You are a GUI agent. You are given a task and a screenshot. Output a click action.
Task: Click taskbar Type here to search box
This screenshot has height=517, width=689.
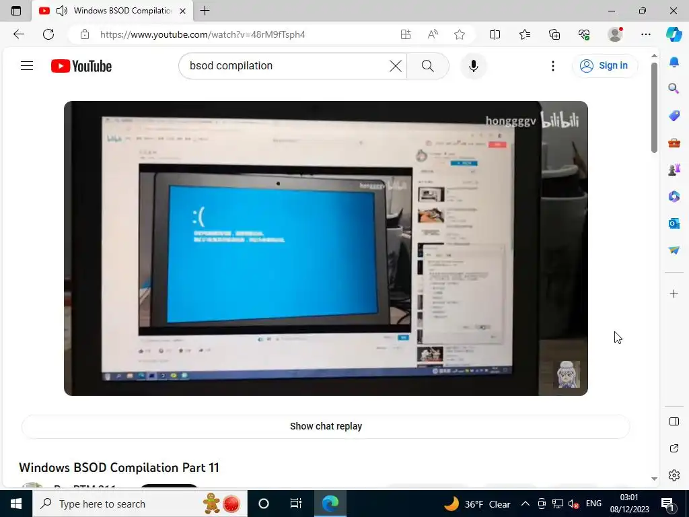tap(140, 504)
